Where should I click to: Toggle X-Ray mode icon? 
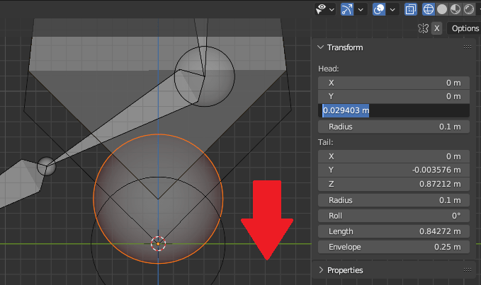pyautogui.click(x=411, y=9)
